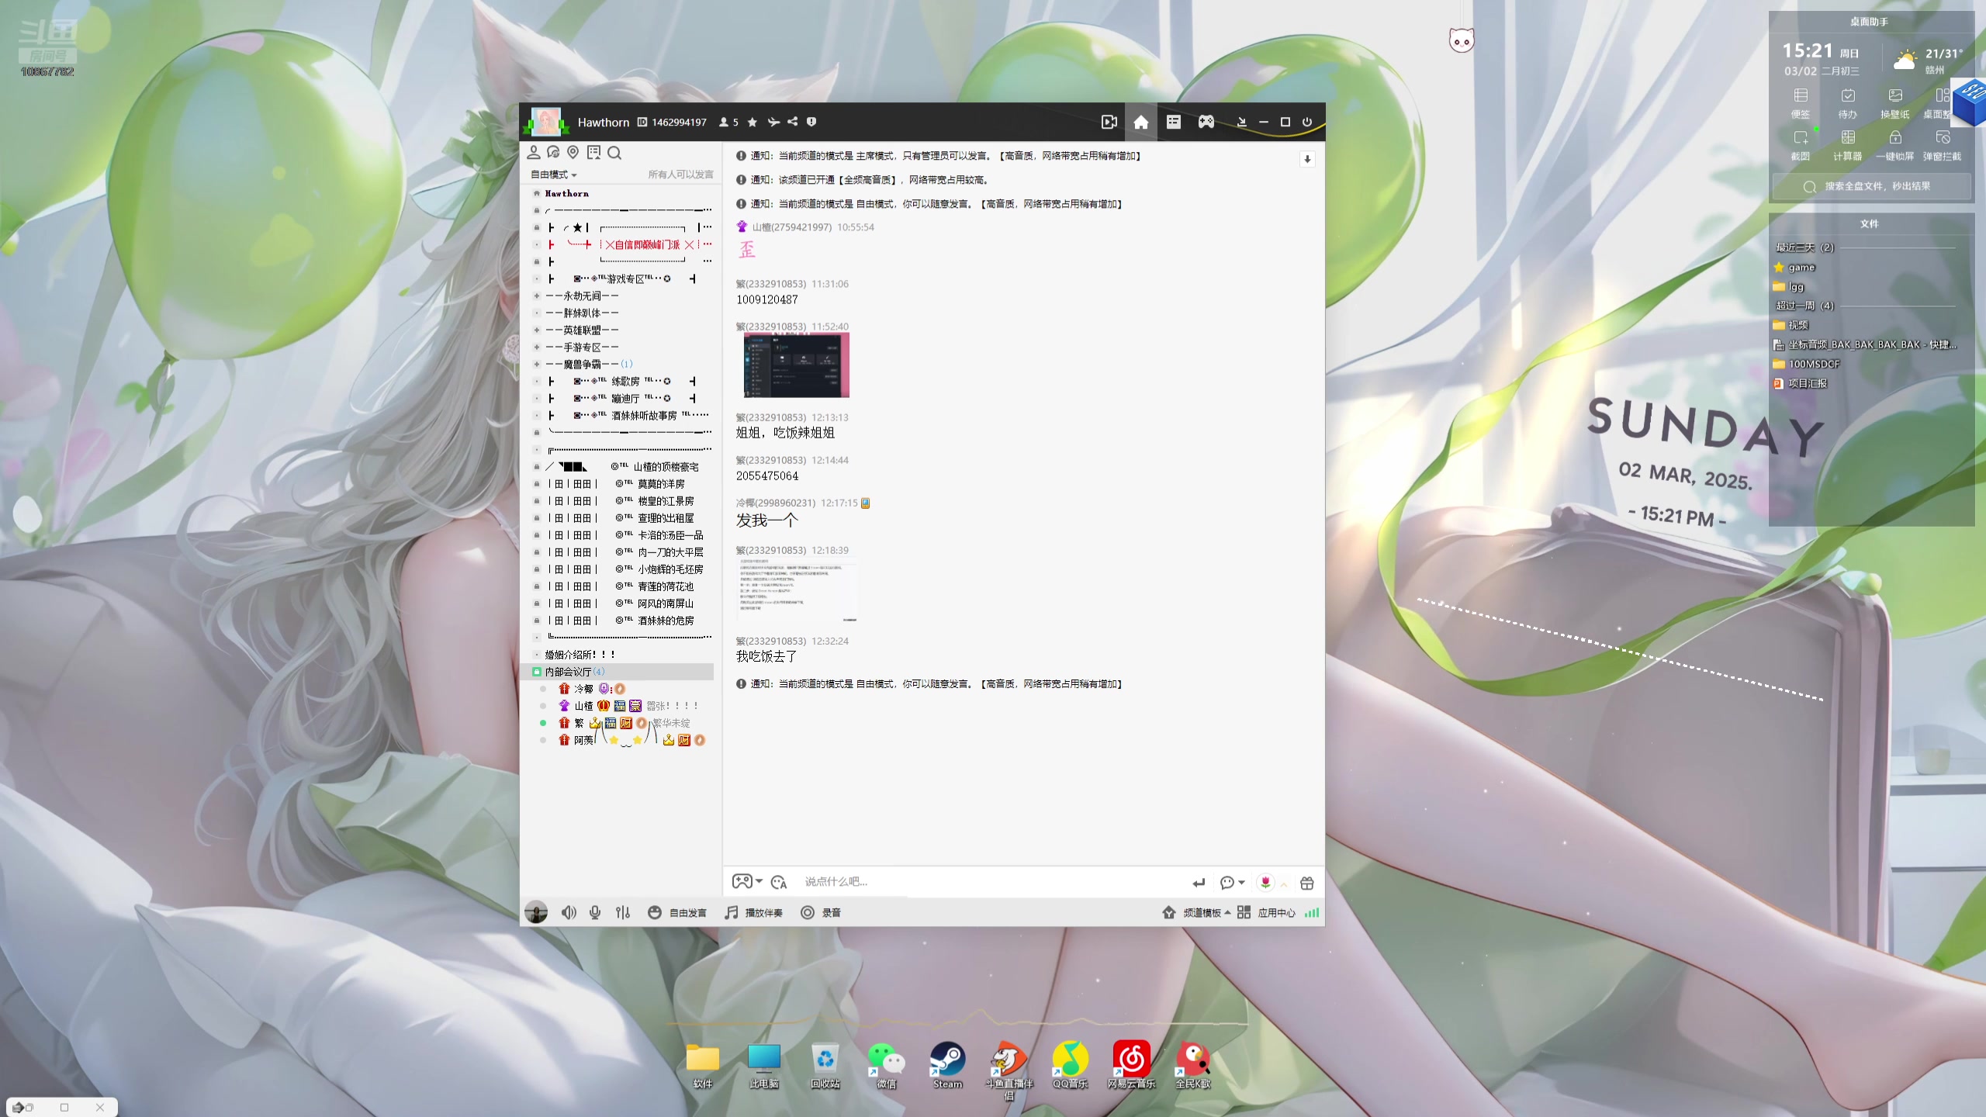
Task: Open the 自由模式 channel mode dropdown
Action: (x=553, y=175)
